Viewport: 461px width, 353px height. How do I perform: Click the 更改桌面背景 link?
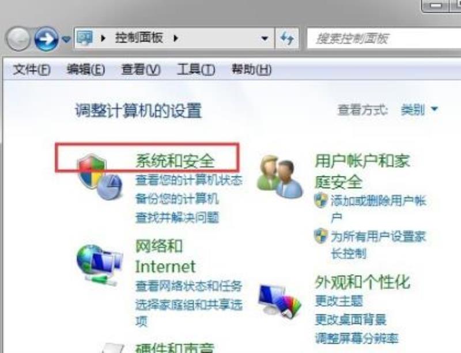(351, 320)
